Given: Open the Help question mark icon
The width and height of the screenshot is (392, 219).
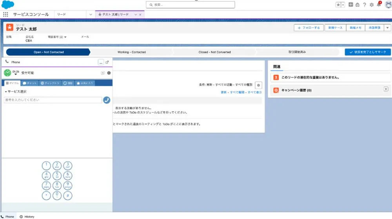Looking at the screenshot, I should pyautogui.click(x=365, y=5).
